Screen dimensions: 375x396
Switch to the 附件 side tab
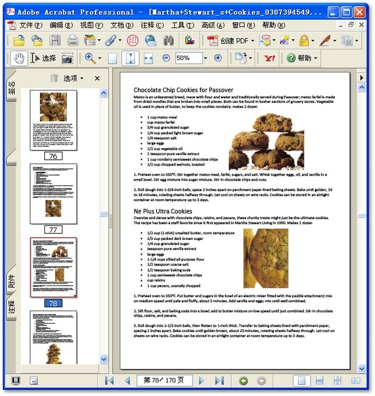[12, 281]
